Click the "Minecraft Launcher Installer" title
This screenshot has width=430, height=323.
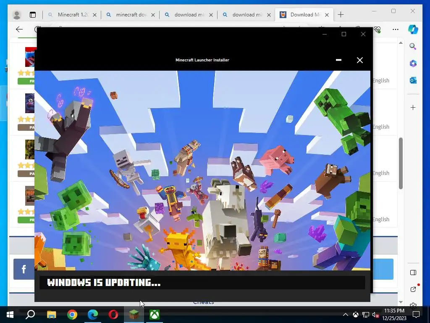point(202,60)
